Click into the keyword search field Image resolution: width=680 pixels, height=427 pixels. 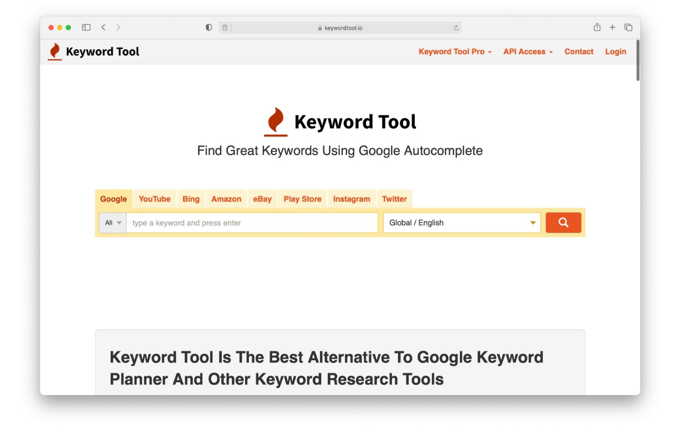click(252, 223)
